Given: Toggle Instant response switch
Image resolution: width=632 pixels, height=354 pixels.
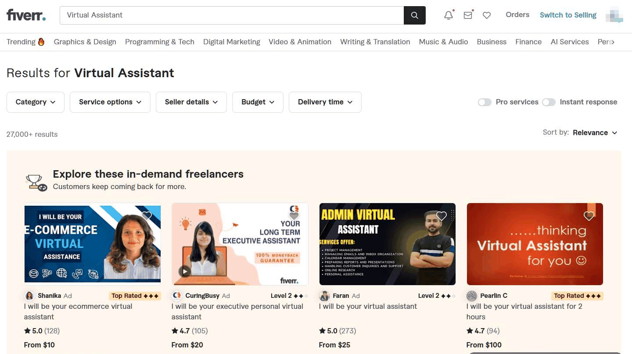Looking at the screenshot, I should click(549, 102).
